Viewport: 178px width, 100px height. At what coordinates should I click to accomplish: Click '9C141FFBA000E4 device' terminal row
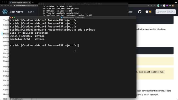[27, 36]
